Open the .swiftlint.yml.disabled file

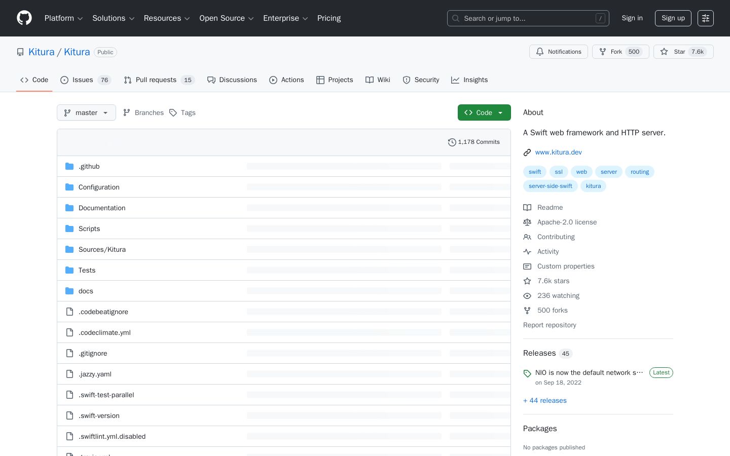pos(112,436)
